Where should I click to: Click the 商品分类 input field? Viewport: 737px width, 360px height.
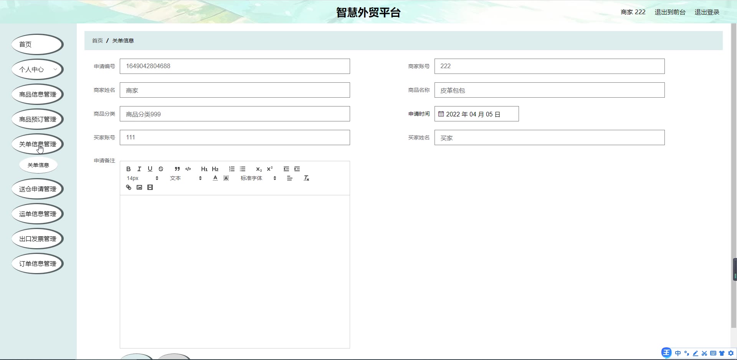(x=235, y=114)
